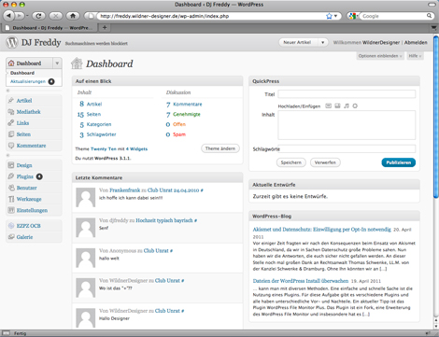Screen dimensions: 439x337
Task: Click the Frankenfrank commenter link
Action: 125,190
